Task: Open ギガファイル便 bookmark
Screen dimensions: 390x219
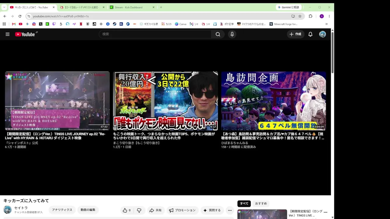Action: point(149,24)
